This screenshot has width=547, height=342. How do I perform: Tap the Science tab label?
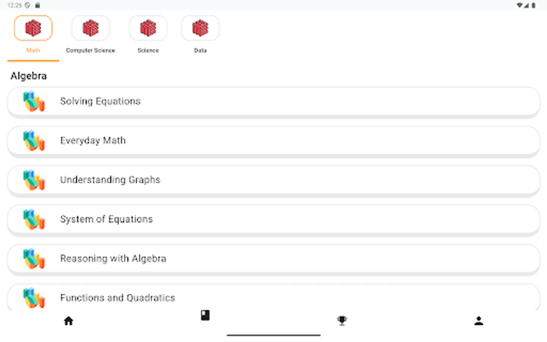point(148,50)
